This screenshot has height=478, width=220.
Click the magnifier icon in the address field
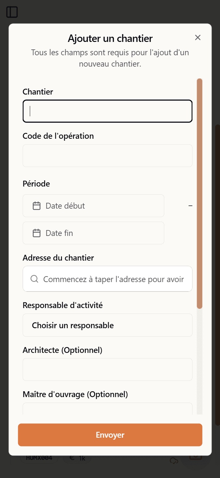pyautogui.click(x=34, y=279)
